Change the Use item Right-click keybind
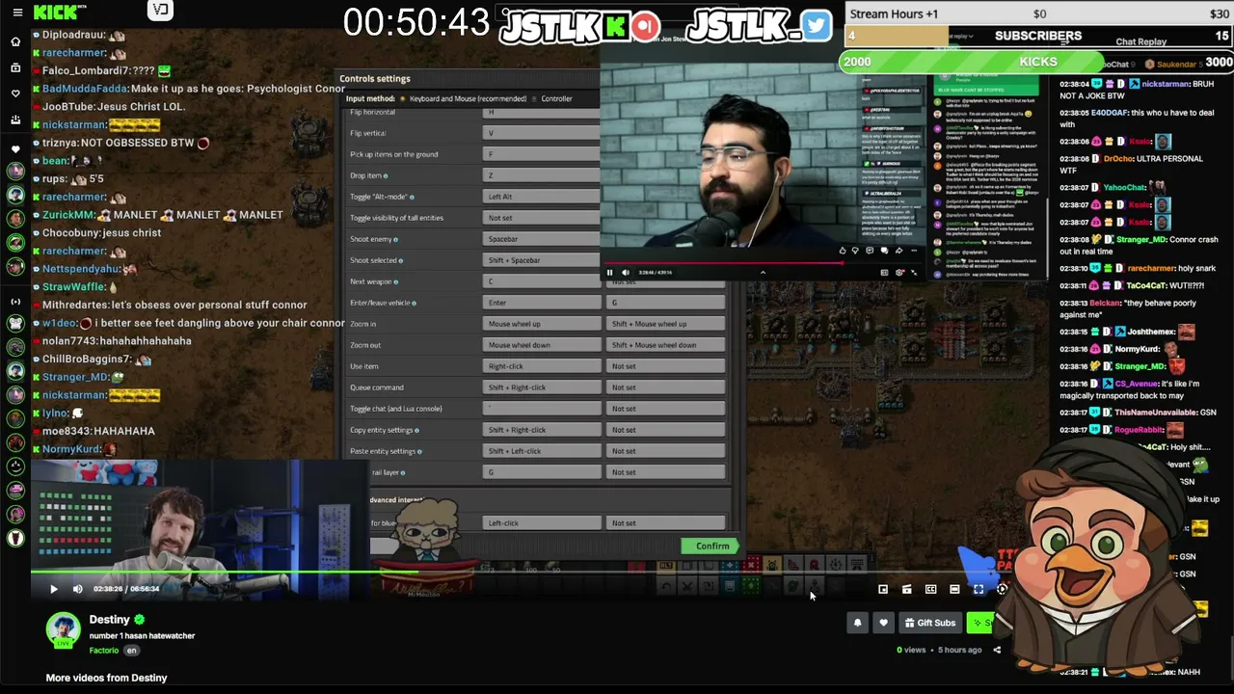1234x694 pixels. tap(541, 366)
